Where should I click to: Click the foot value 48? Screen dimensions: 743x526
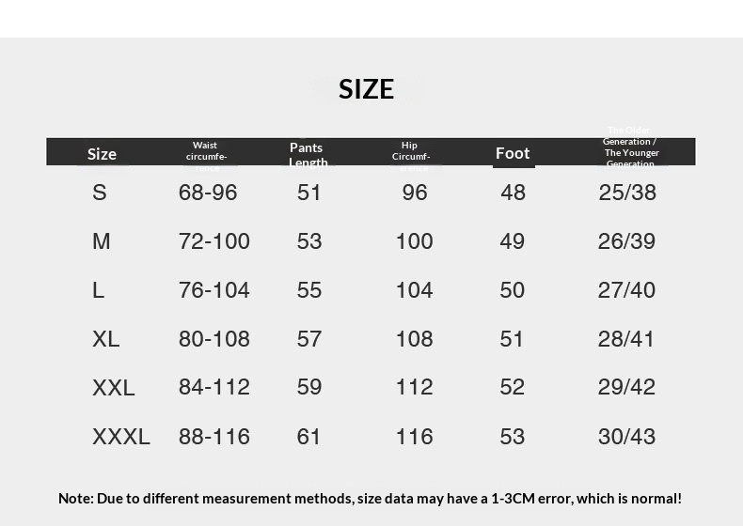pos(513,193)
